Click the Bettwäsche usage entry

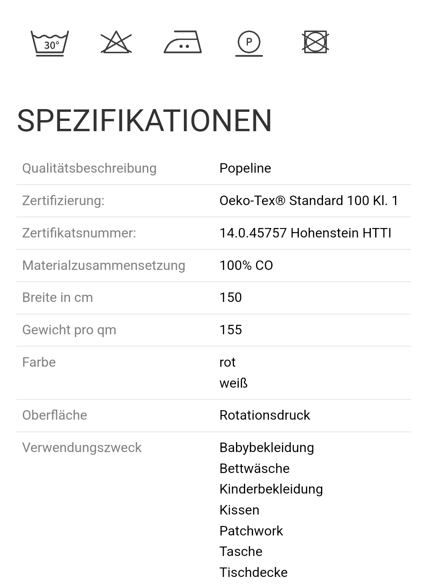pos(254,469)
